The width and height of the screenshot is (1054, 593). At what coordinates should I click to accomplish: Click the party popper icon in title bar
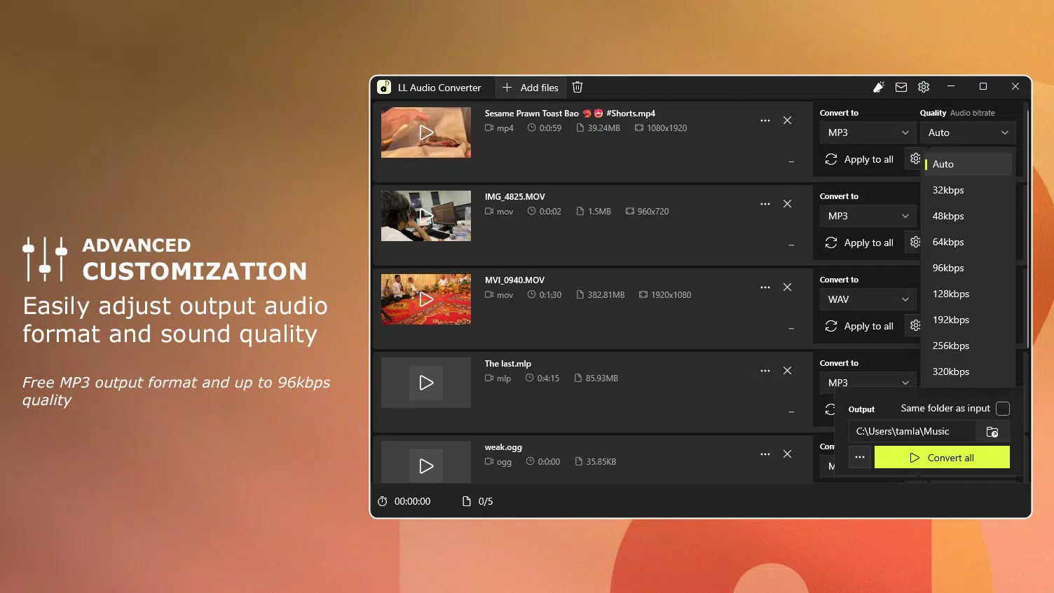coord(879,87)
